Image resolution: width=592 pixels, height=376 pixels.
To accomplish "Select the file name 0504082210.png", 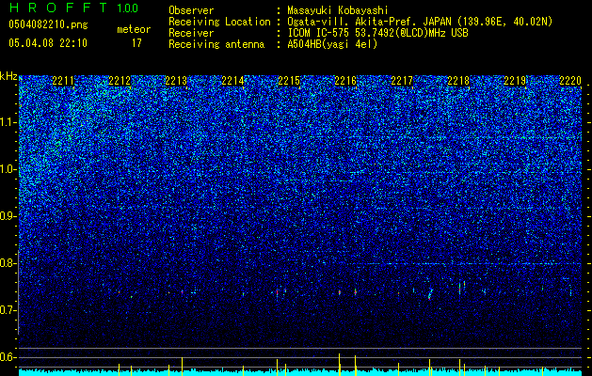I will pyautogui.click(x=48, y=24).
